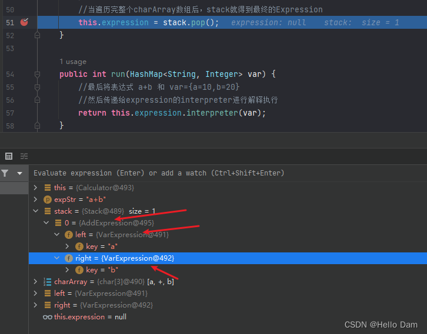Click the threads layout icon beside table view
427x334 pixels.
tap(24, 156)
